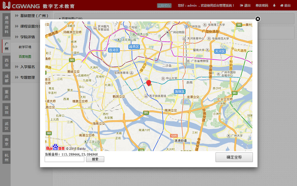Click the 越秀区 district label
Screen dimensions: 297x186
pyautogui.click(x=134, y=47)
